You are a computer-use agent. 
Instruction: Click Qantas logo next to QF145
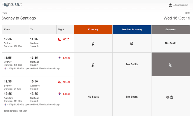tap(59, 82)
